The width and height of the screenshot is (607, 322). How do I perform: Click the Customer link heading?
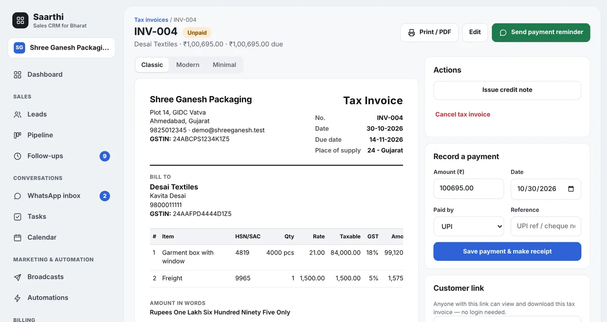pos(459,288)
